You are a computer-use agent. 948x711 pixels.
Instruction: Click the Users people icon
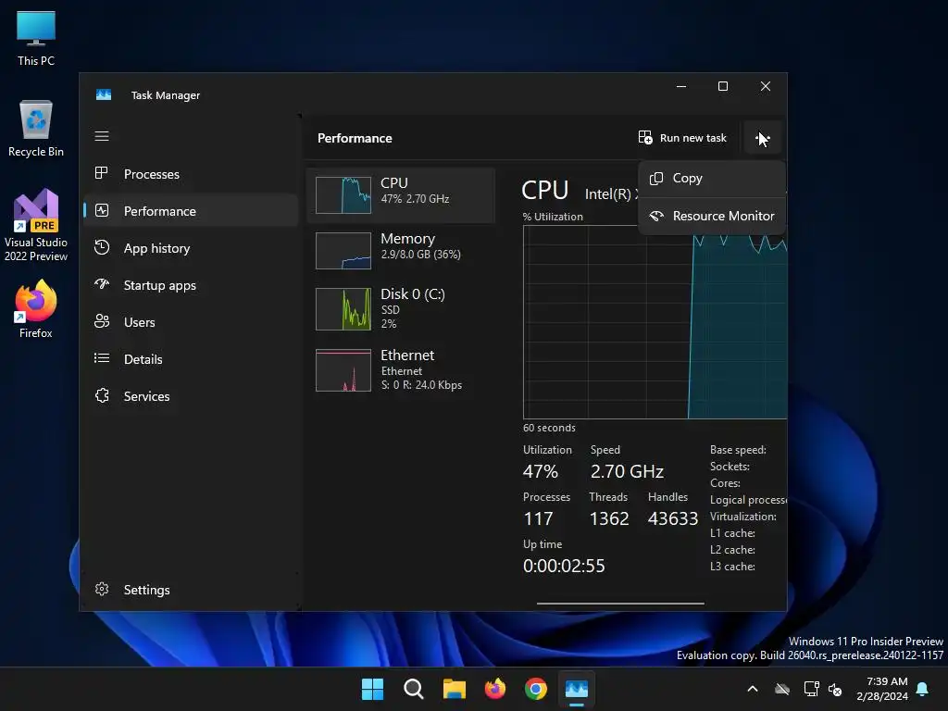tap(102, 321)
